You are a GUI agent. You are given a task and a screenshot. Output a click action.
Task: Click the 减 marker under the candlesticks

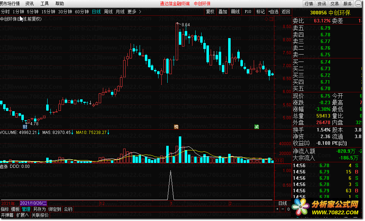[257, 127]
